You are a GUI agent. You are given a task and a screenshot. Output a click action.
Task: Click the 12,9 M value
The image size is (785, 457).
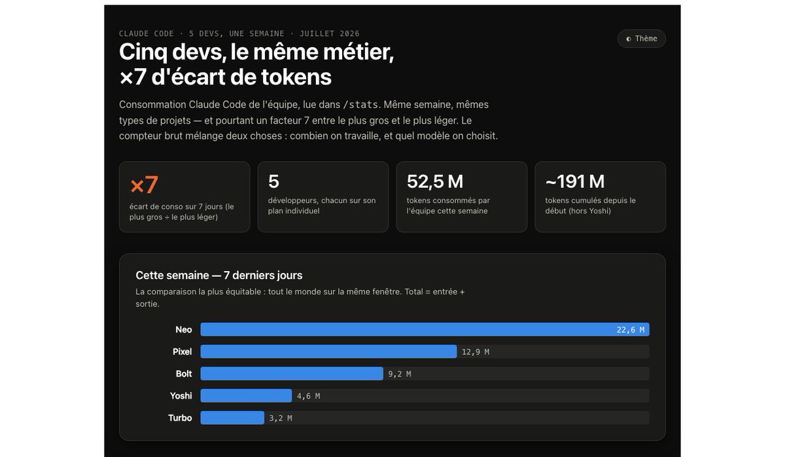pos(476,352)
